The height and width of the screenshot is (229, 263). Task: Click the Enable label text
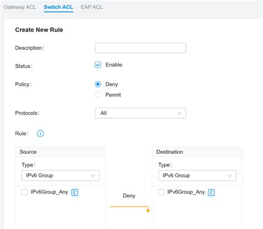tap(114, 65)
